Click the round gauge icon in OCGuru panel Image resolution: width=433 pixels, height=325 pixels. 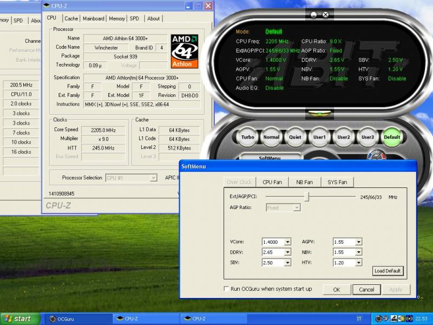(x=376, y=155)
